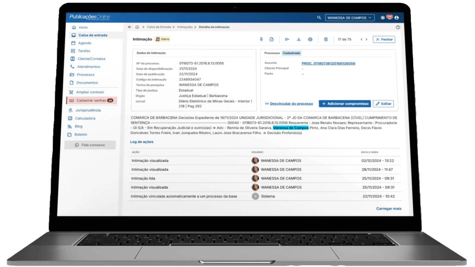Go to Intimações breadcrumb link
The width and height of the screenshot is (475, 267).
[185, 27]
